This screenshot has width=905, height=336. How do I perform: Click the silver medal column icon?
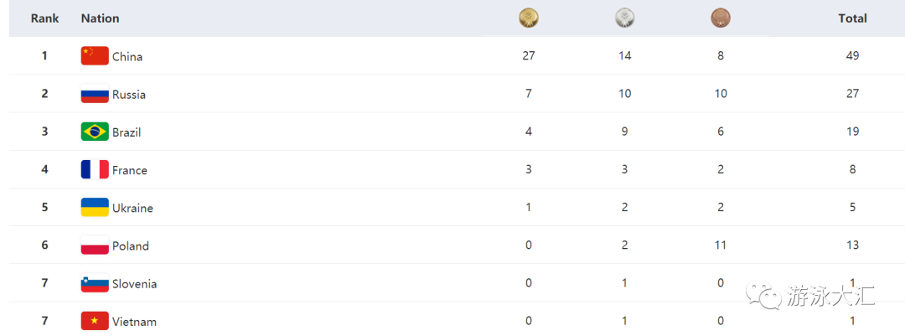(624, 18)
